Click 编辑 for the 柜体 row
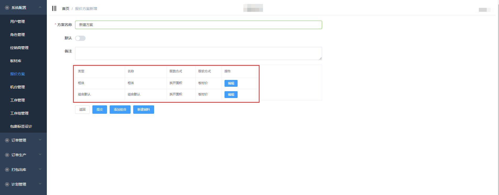Screen dimensions: 499x195 point(231,83)
